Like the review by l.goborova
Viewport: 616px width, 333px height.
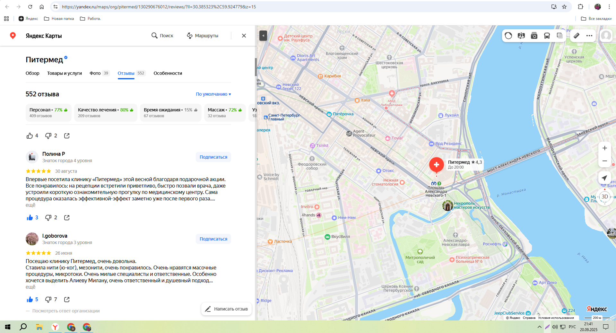(30, 300)
